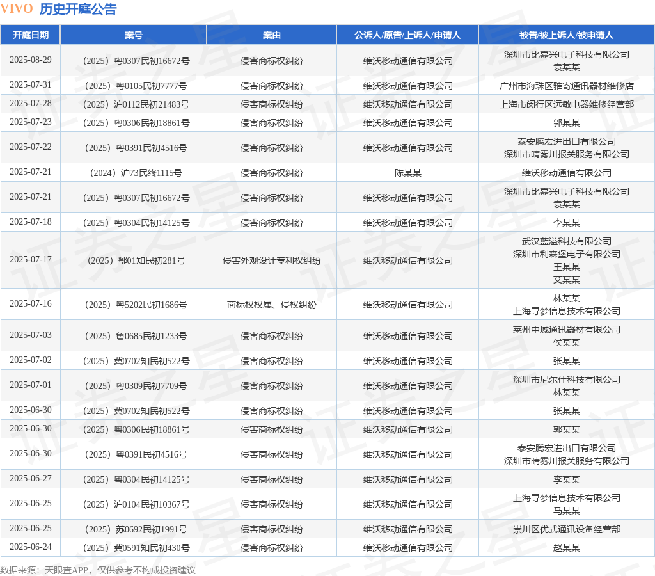Click defendant 广州市海珠区雅寄通讯器材维修店

[567, 86]
